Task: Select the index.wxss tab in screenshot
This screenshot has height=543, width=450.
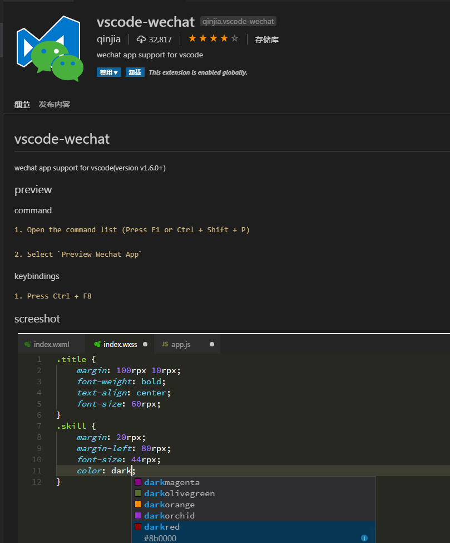Action: [120, 345]
